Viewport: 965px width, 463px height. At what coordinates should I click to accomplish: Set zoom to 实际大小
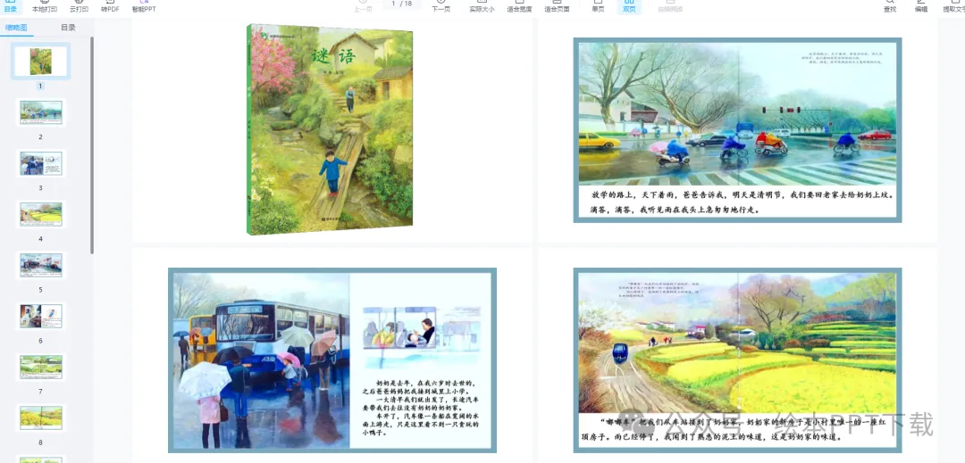coord(482,7)
